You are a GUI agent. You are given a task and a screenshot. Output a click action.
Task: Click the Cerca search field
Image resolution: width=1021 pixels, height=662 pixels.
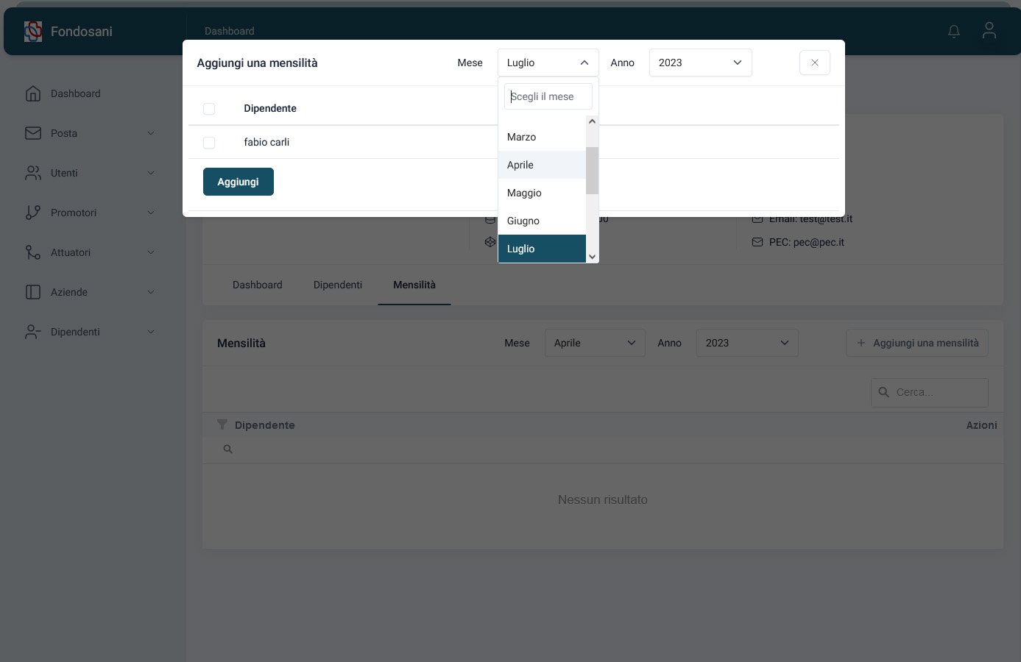(x=929, y=392)
